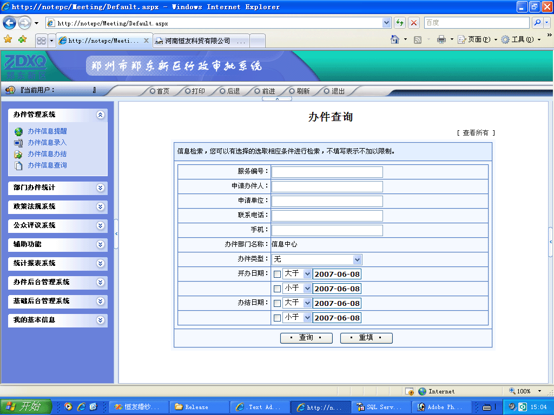Click the 办件信息查询 document icon
This screenshot has height=415, width=554.
[x=18, y=165]
